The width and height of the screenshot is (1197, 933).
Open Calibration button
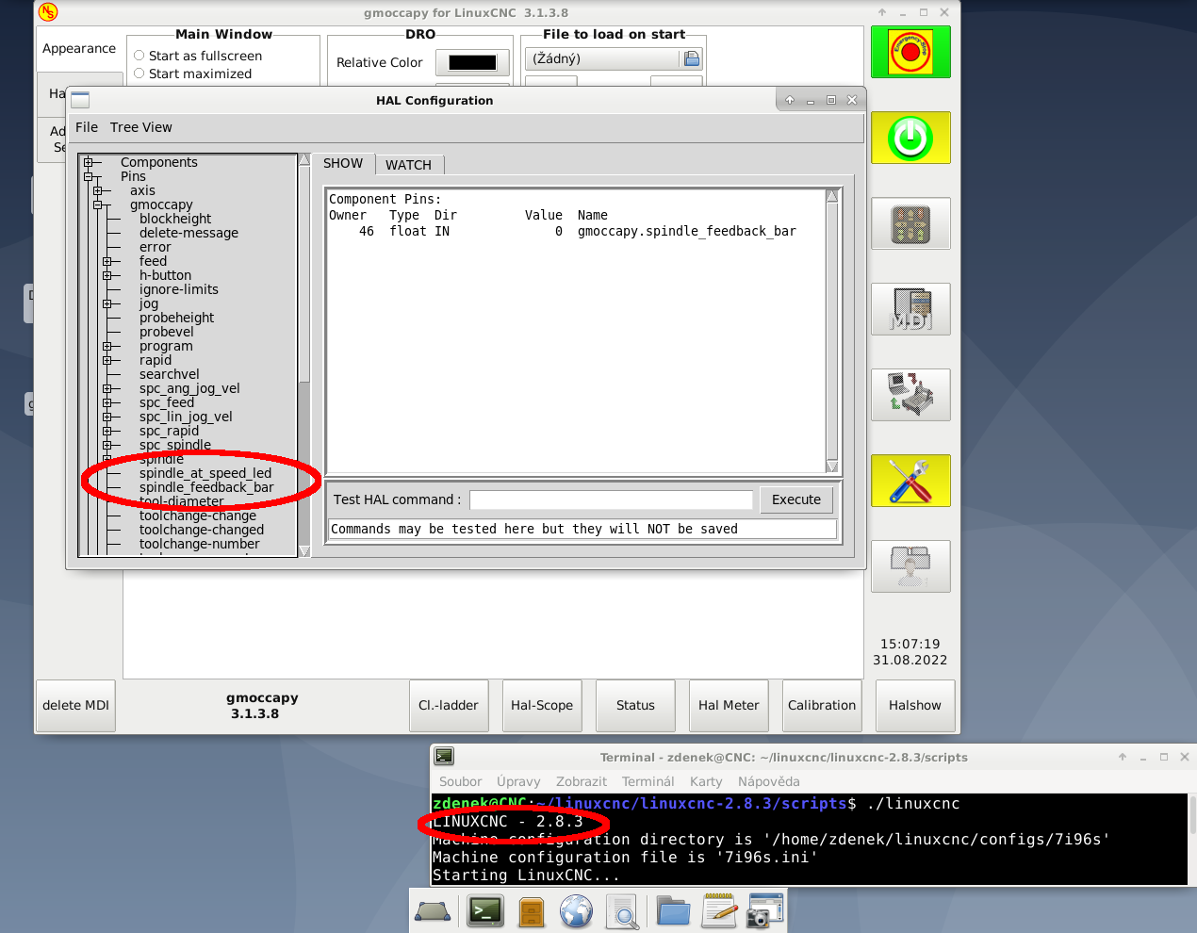(822, 705)
